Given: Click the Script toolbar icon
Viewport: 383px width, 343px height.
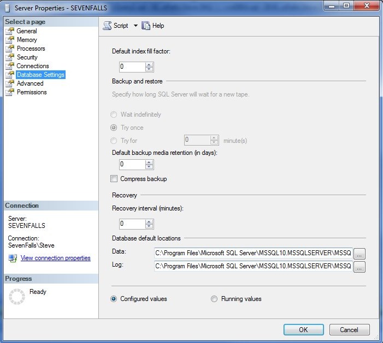Looking at the screenshot, I should click(107, 26).
